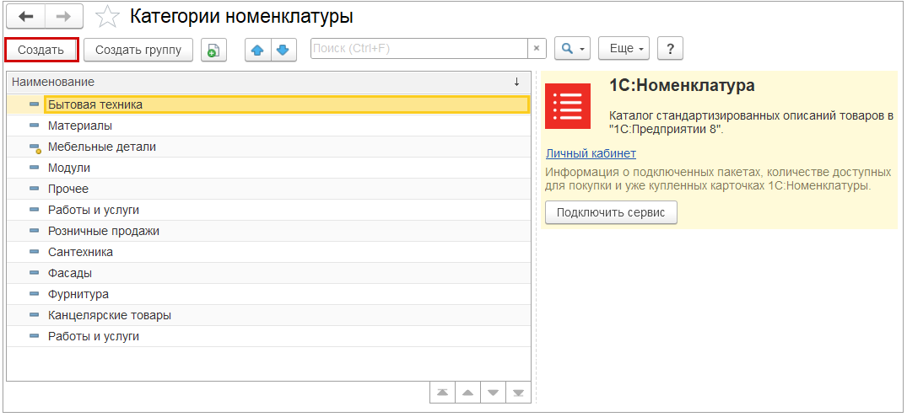The height and width of the screenshot is (417, 907).
Task: Jump to the last list row arrow
Action: pyautogui.click(x=519, y=393)
